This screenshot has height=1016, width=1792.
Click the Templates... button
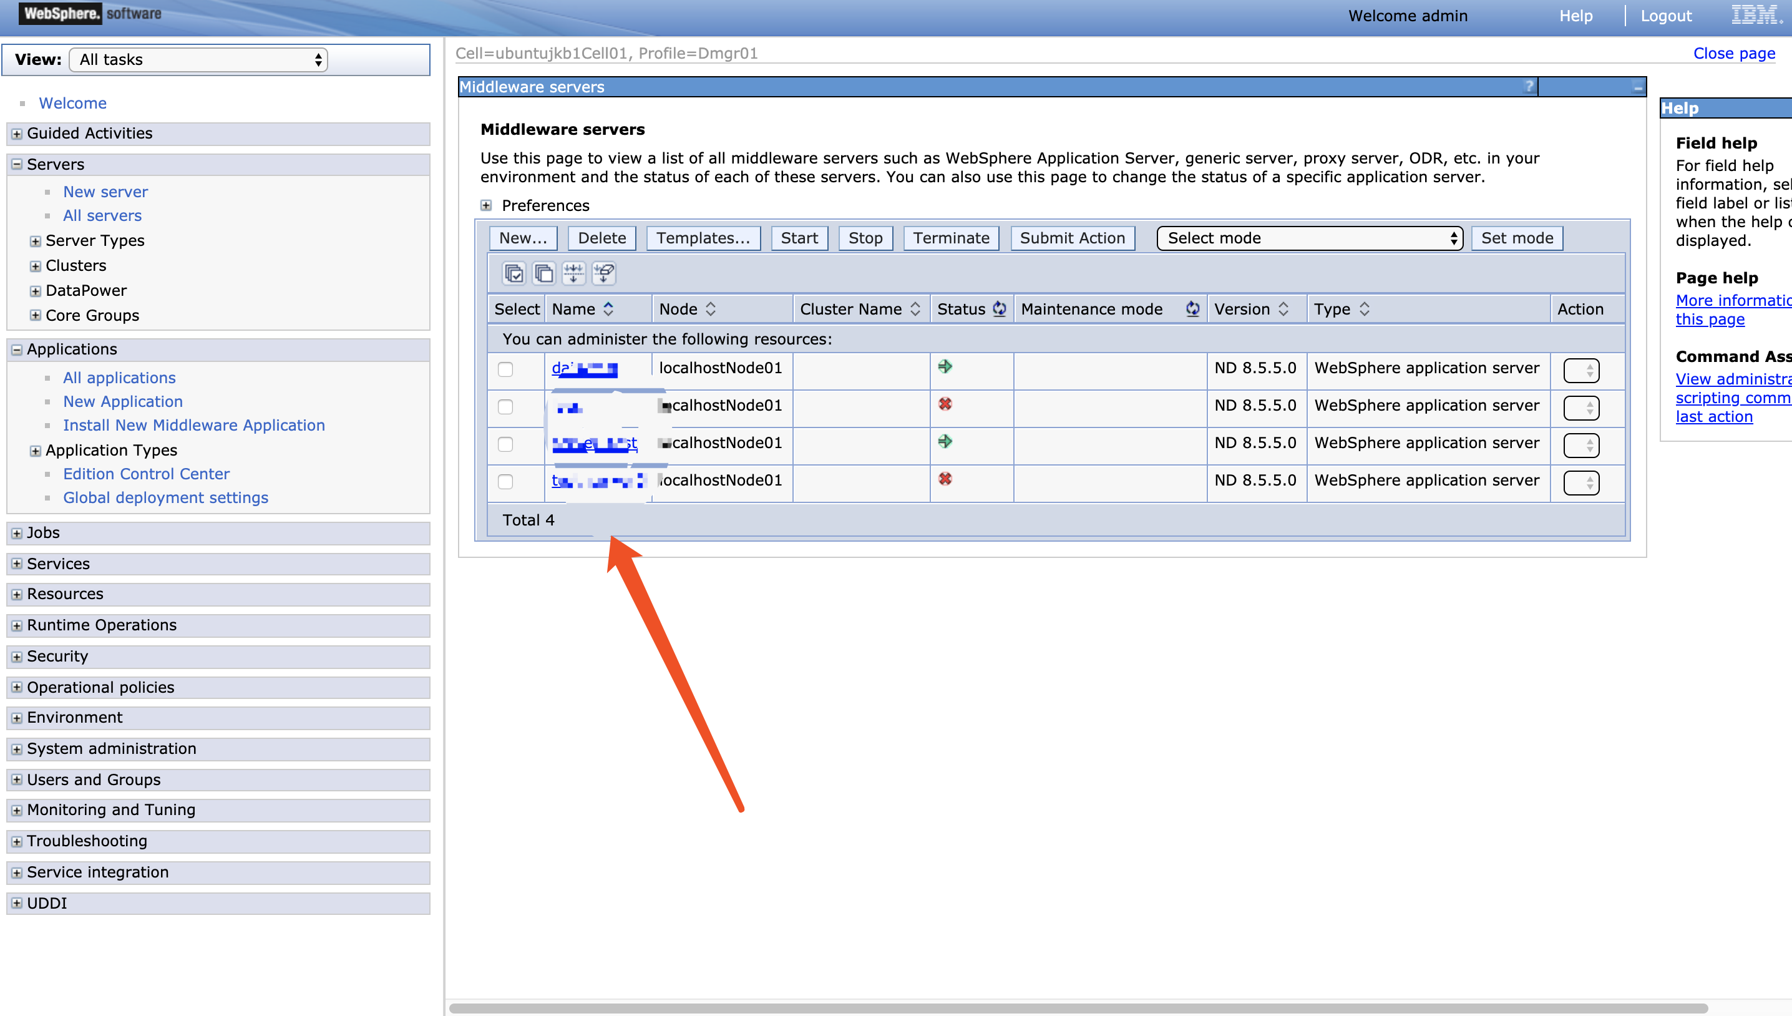pos(703,238)
